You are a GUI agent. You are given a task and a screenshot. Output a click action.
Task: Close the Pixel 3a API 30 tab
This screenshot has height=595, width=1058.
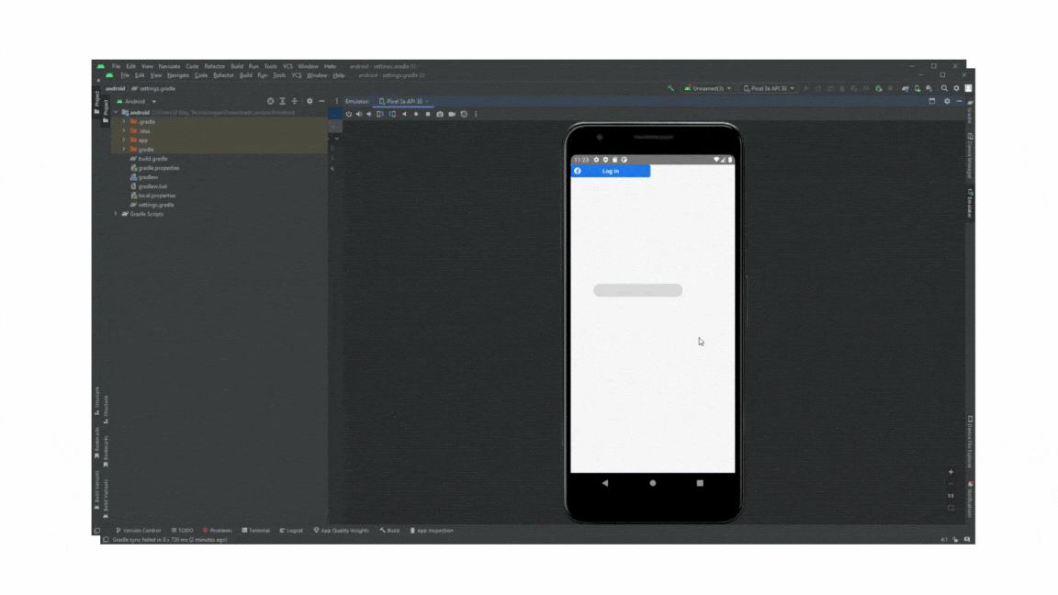[x=428, y=101]
